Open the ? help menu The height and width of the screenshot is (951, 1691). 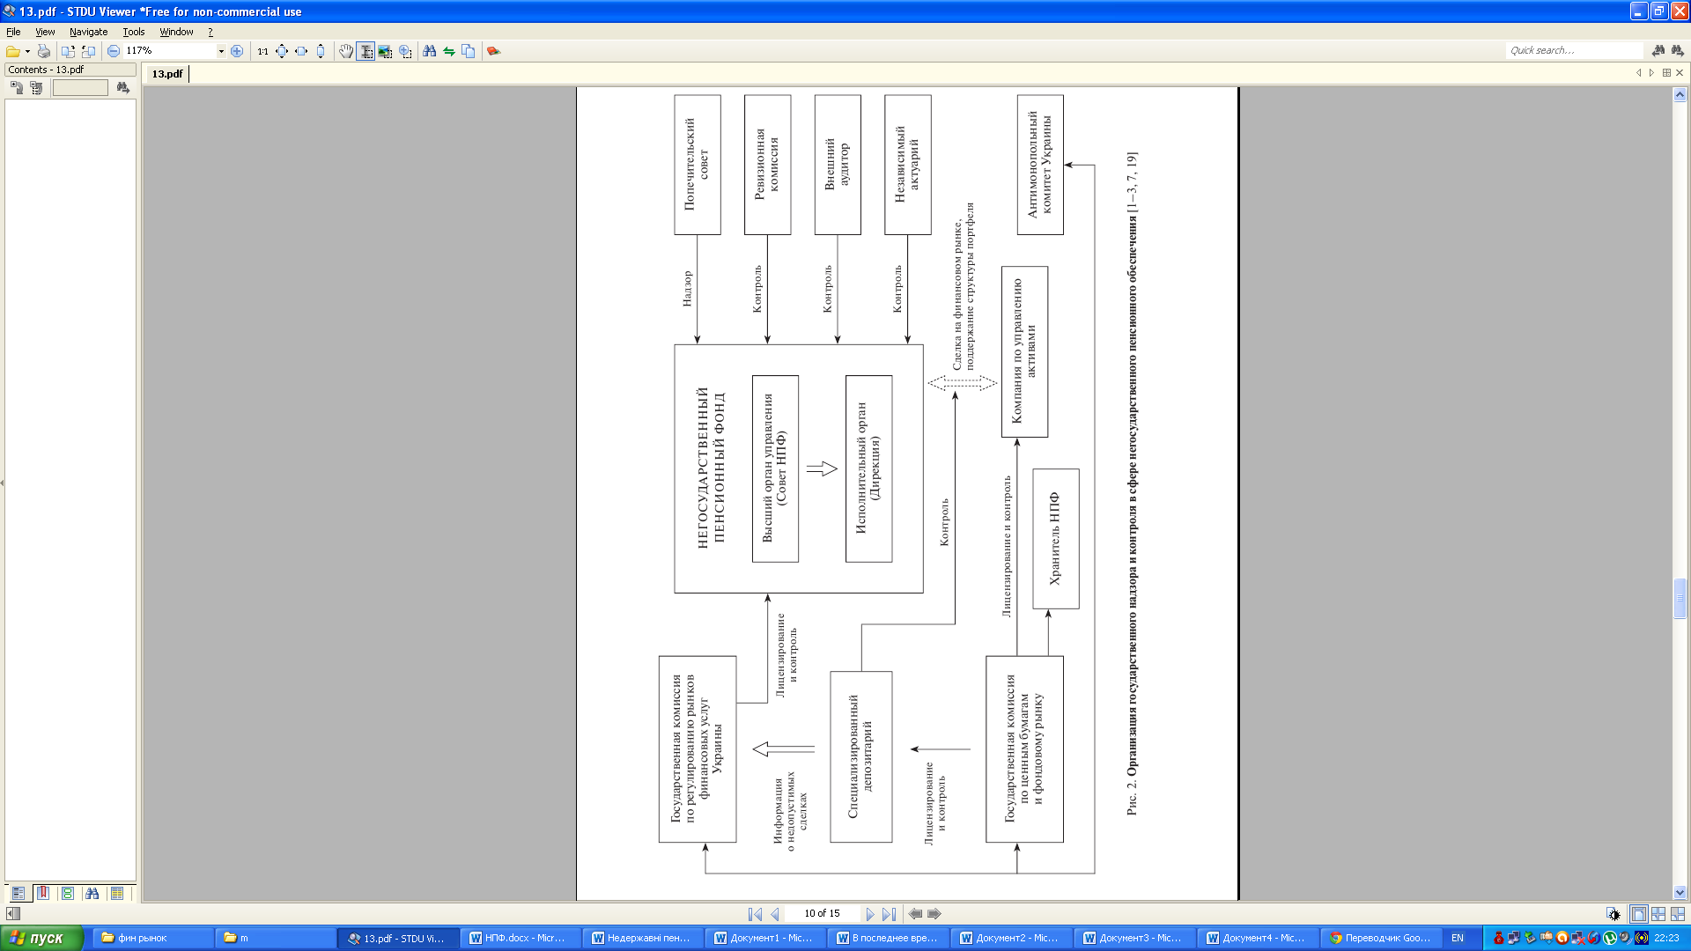210,32
